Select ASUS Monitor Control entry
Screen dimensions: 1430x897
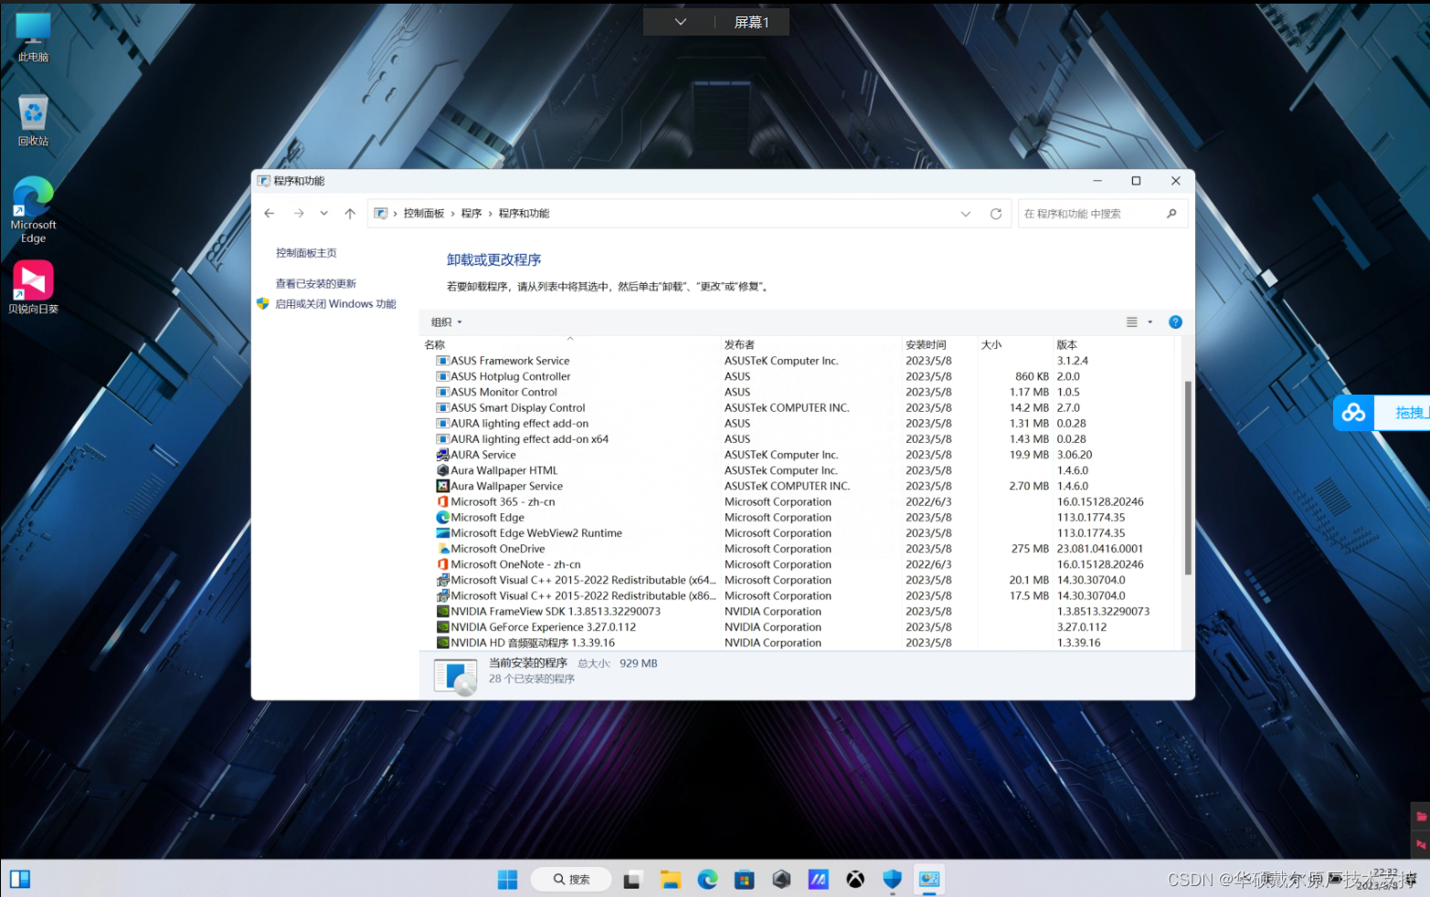[x=503, y=392]
